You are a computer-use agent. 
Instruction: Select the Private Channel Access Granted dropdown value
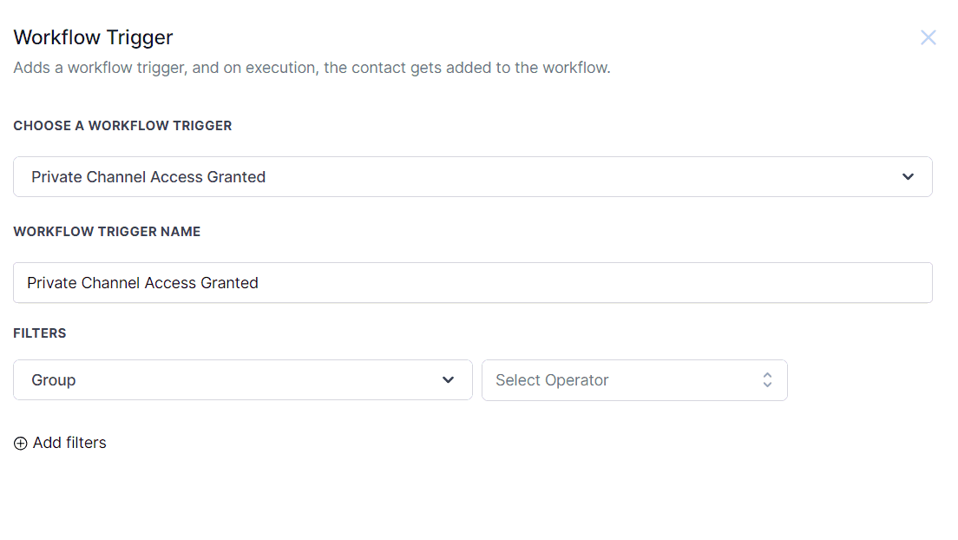[x=148, y=177]
